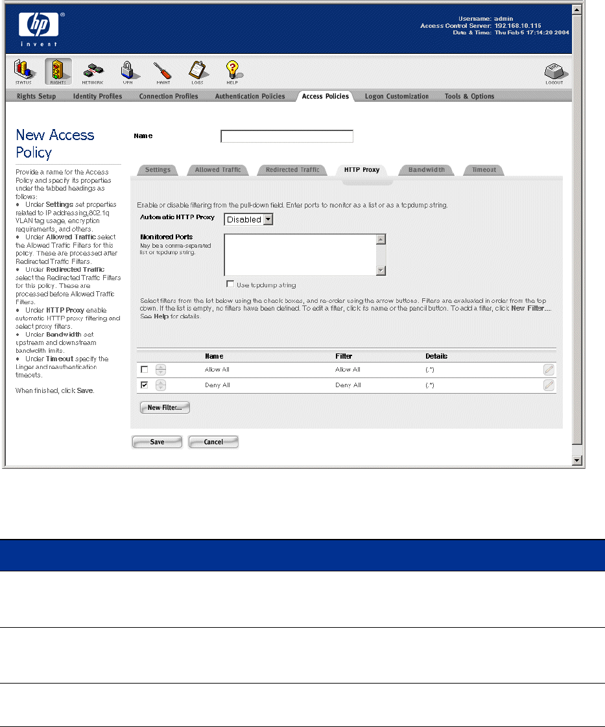Switch to the Redirected Traffic tab
605x727 pixels.
[x=292, y=170]
